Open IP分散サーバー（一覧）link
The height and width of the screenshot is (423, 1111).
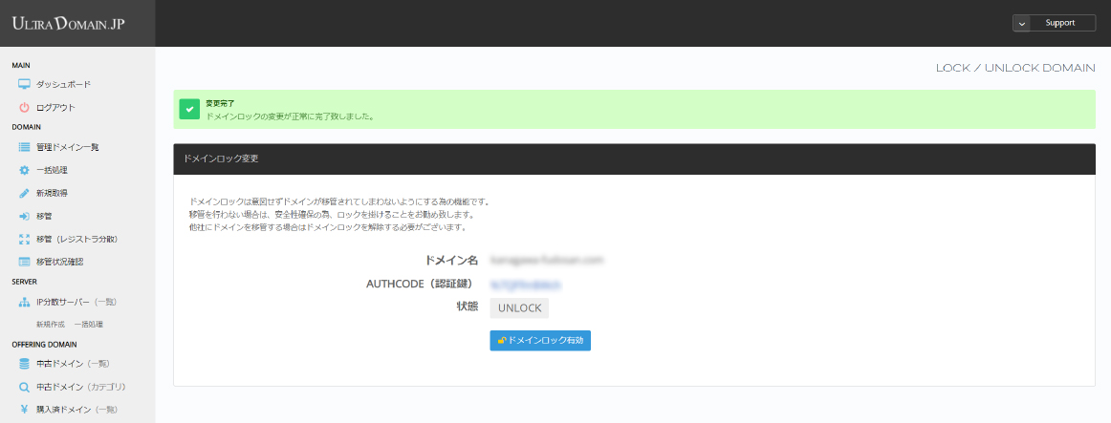point(76,302)
